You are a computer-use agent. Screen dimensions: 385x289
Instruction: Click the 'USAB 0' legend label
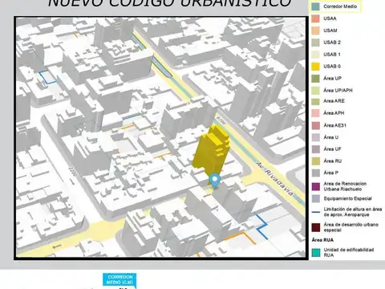pos(332,66)
